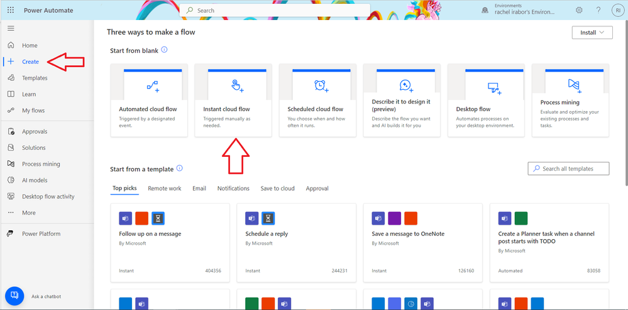Viewport: 628px width, 310px height.
Task: Click the Teams icon on Follow up card
Action: 125,218
